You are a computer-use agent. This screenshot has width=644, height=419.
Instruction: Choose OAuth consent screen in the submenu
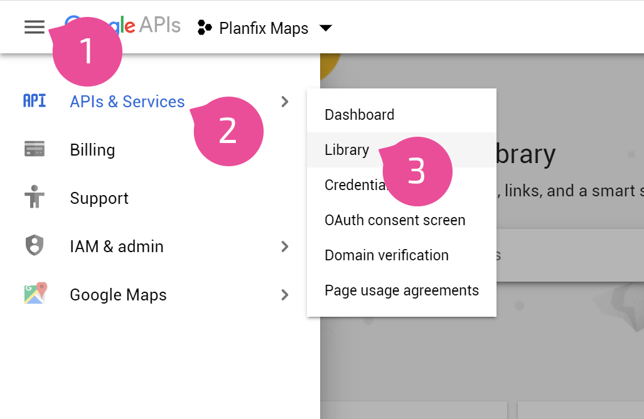[401, 220]
